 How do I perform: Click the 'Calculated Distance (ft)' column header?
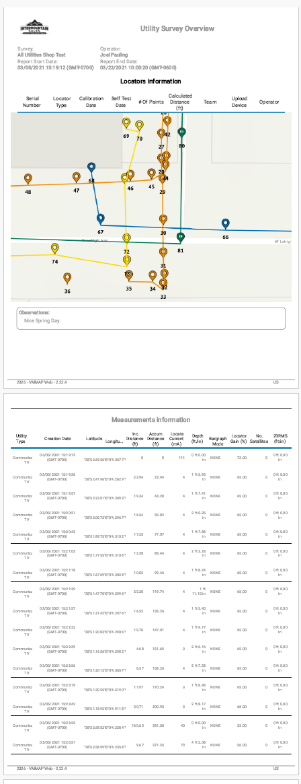(x=180, y=102)
